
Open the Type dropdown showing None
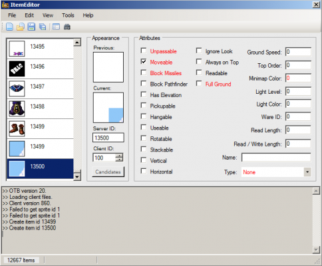pyautogui.click(x=276, y=172)
